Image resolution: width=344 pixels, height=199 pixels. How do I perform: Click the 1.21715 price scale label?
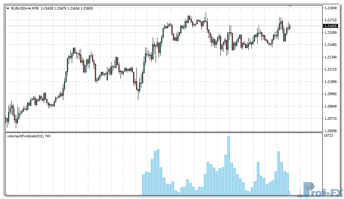tap(330, 20)
